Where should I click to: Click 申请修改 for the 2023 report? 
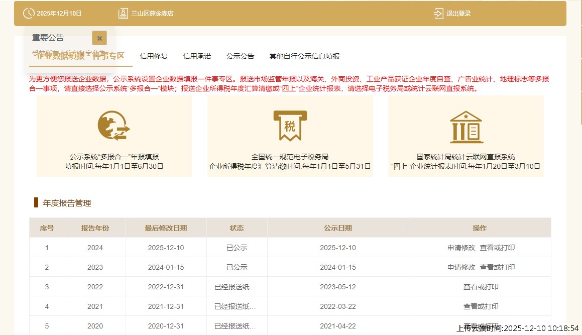(x=461, y=267)
